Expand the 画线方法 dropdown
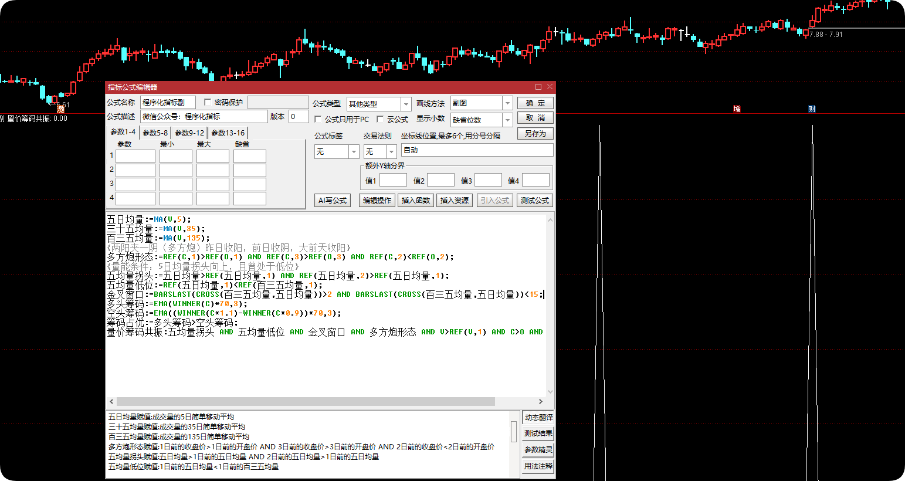 coord(507,103)
